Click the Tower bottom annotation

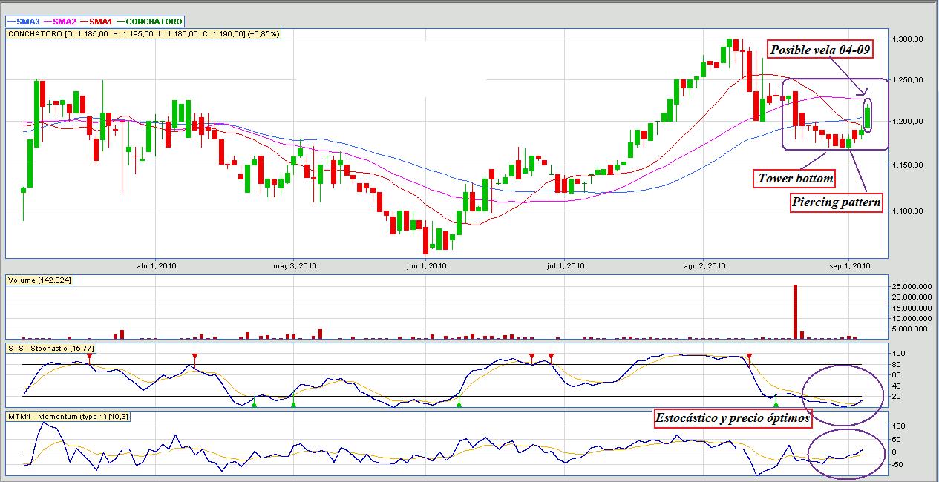(x=794, y=179)
